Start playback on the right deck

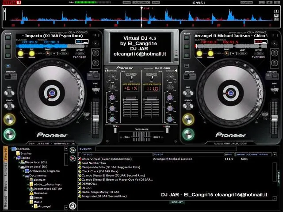tap(188, 134)
